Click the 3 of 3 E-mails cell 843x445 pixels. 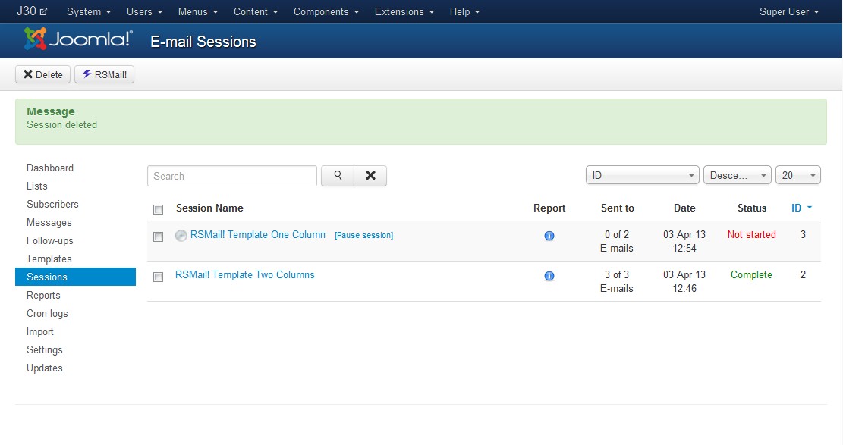tap(617, 281)
